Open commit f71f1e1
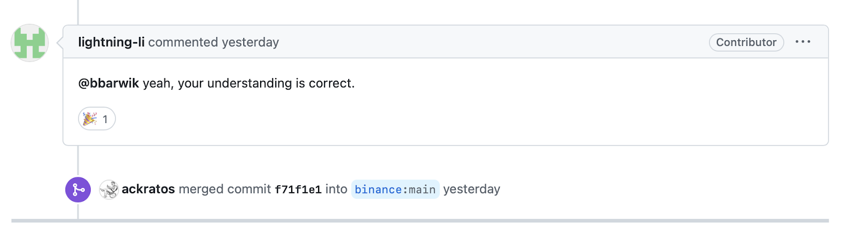 (x=298, y=190)
